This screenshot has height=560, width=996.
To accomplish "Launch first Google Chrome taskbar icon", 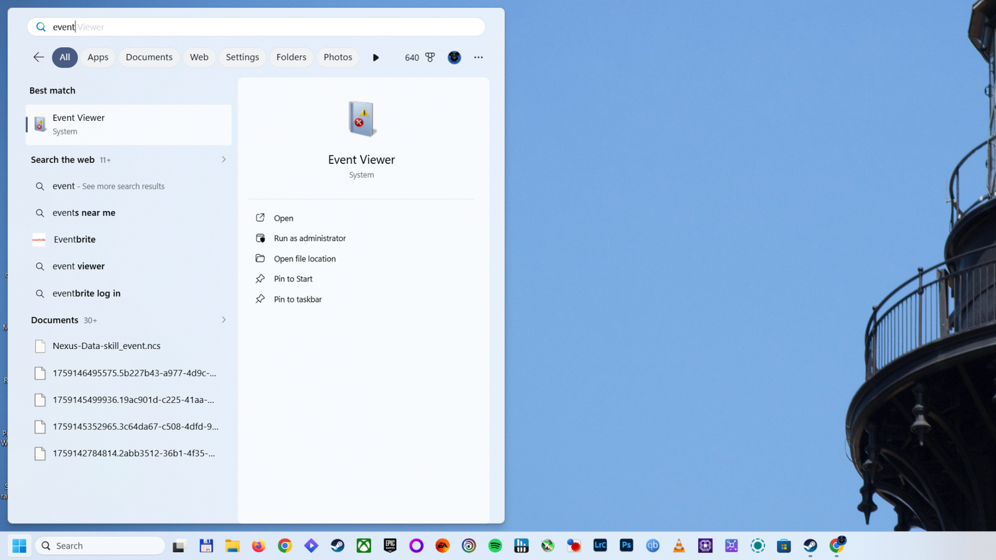I will pos(285,545).
